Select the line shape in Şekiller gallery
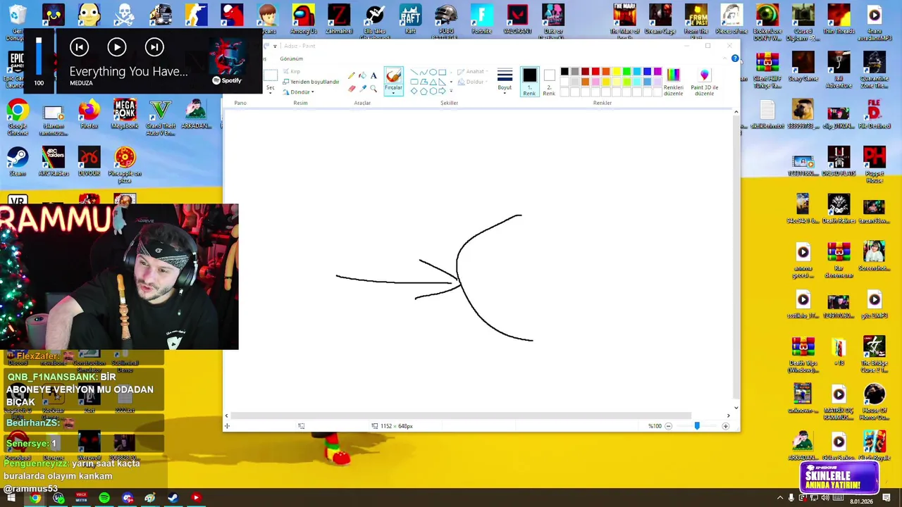 (x=414, y=73)
